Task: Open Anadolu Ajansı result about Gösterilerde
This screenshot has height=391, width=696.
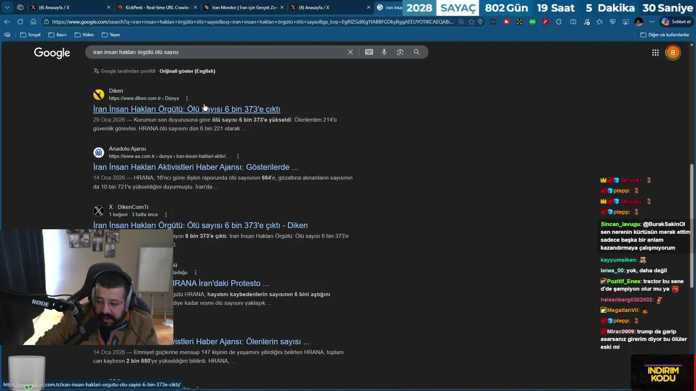Action: [196, 167]
